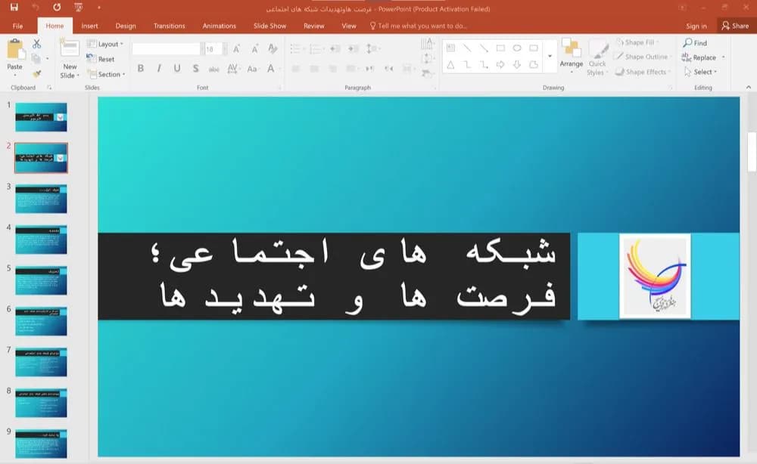Click the Replace button
This screenshot has height=464, width=757.
(x=699, y=57)
